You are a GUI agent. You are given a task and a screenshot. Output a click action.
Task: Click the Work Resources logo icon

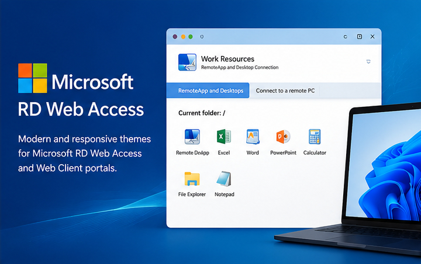[187, 62]
